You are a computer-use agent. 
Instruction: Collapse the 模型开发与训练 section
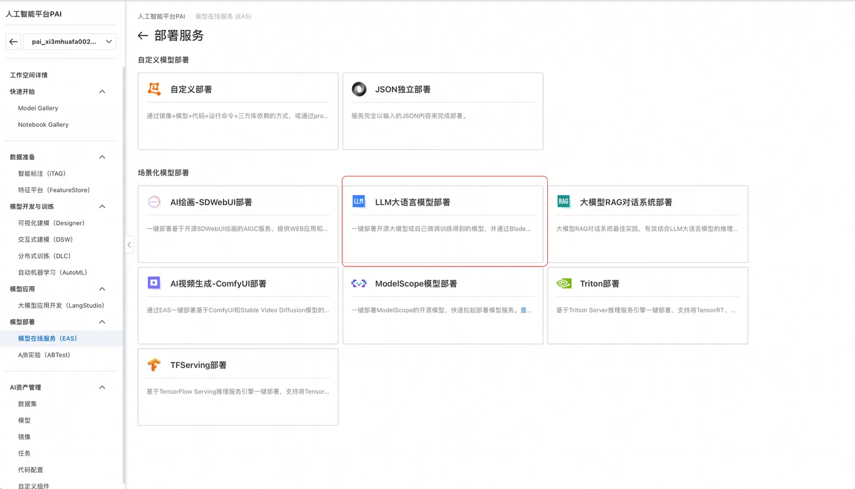pos(102,206)
